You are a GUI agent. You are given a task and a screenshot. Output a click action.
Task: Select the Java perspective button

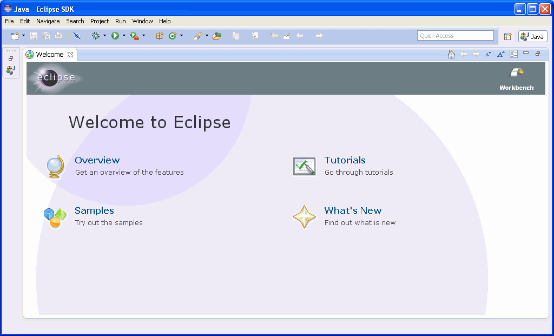click(533, 36)
